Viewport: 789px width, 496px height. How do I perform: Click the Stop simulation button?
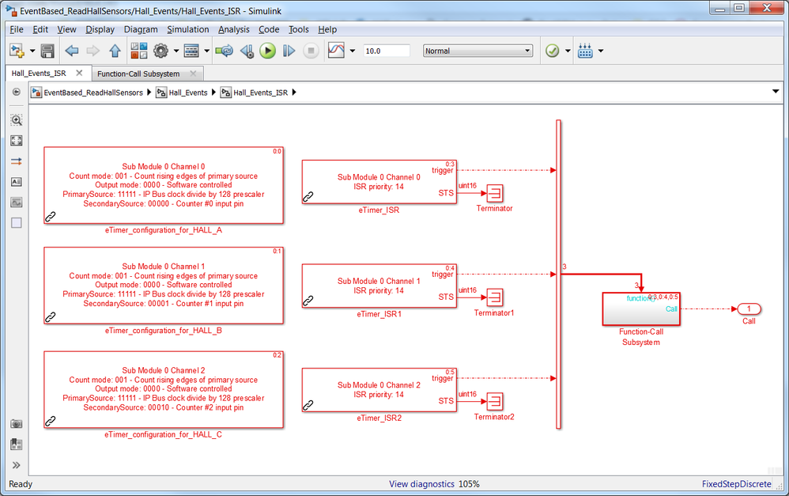coord(311,51)
